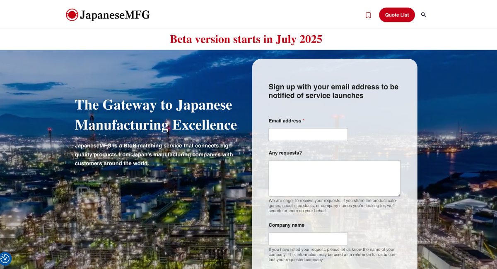Focus the Email address input field
Viewport: 497px width, 269px height.
[308, 134]
